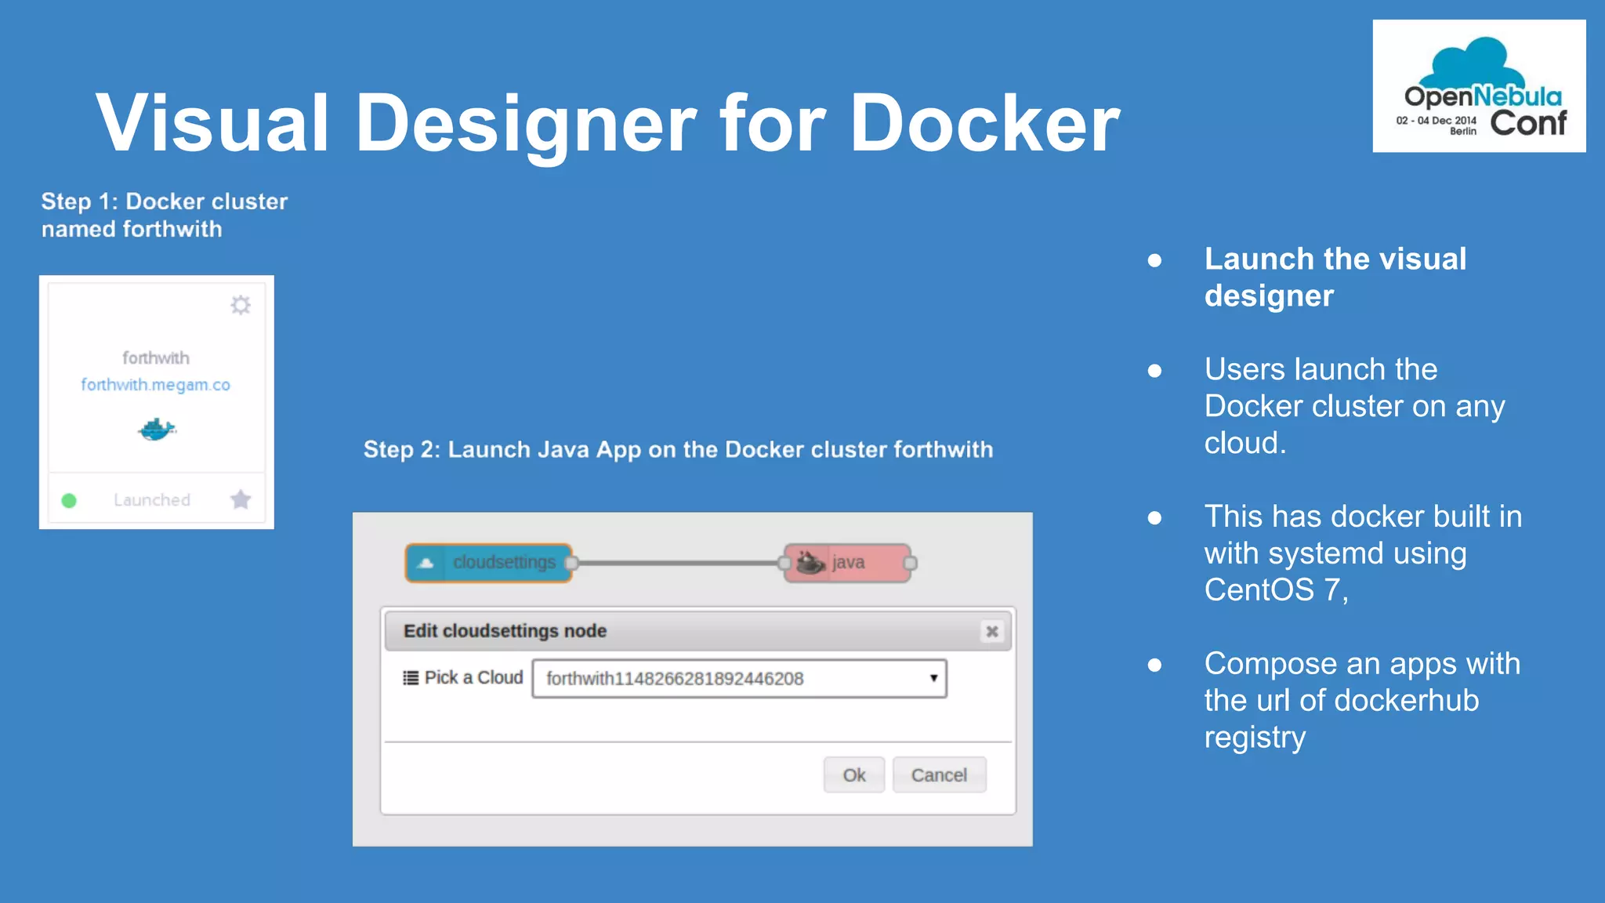Close the Edit cloudsettings node dialog

point(991,631)
